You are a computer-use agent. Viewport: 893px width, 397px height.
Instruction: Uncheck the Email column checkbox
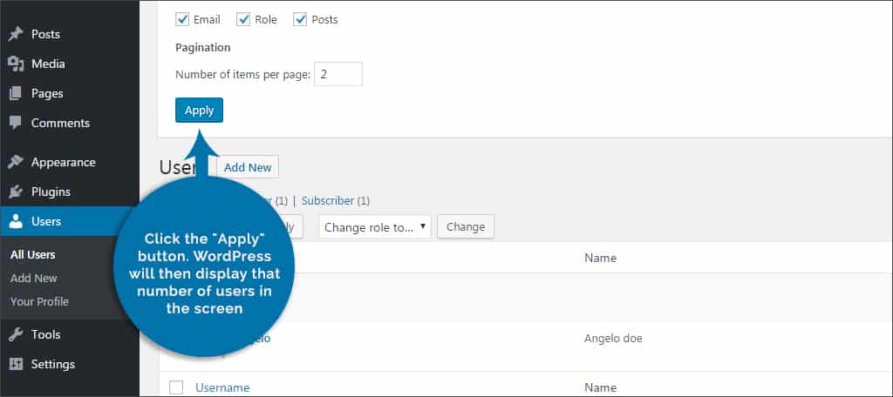tap(182, 19)
